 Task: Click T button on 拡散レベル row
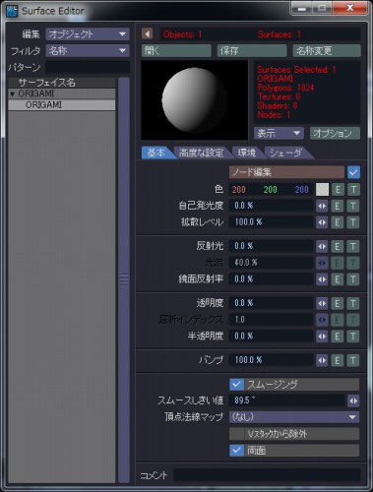click(x=353, y=222)
